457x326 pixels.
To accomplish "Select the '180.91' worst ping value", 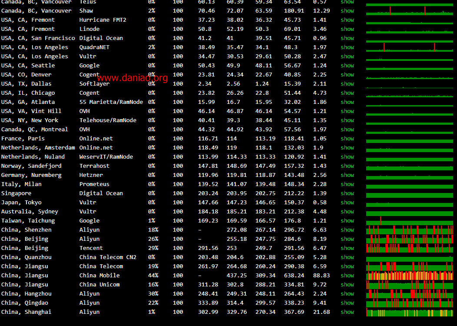I will point(294,11).
